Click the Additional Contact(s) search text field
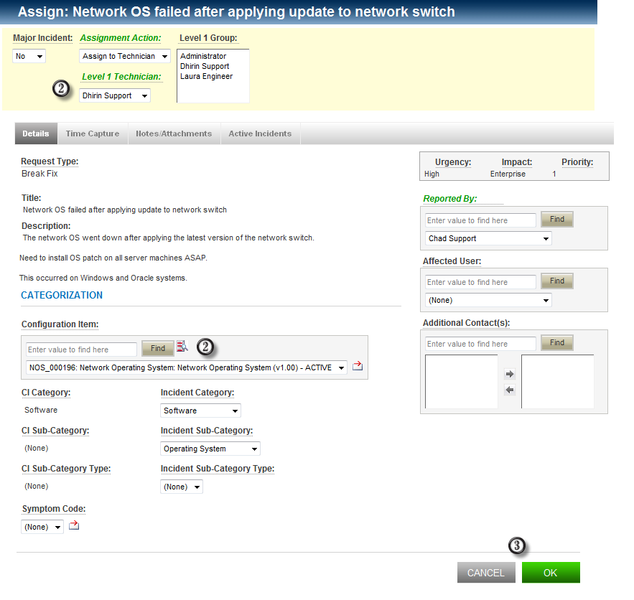 pyautogui.click(x=480, y=344)
